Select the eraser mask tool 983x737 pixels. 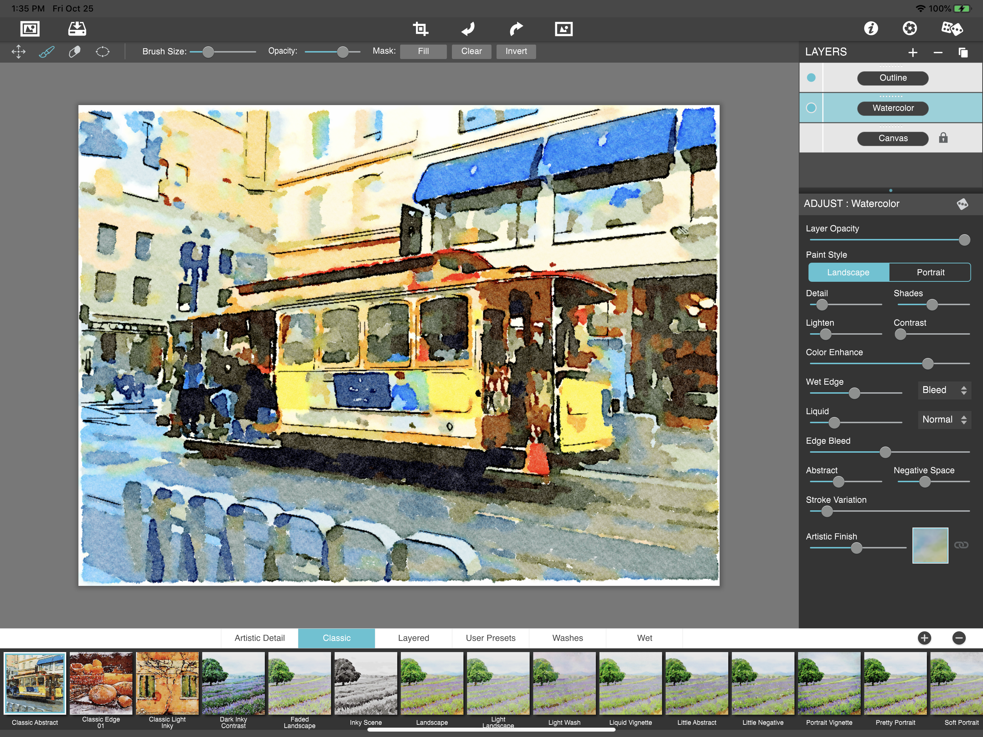point(74,51)
